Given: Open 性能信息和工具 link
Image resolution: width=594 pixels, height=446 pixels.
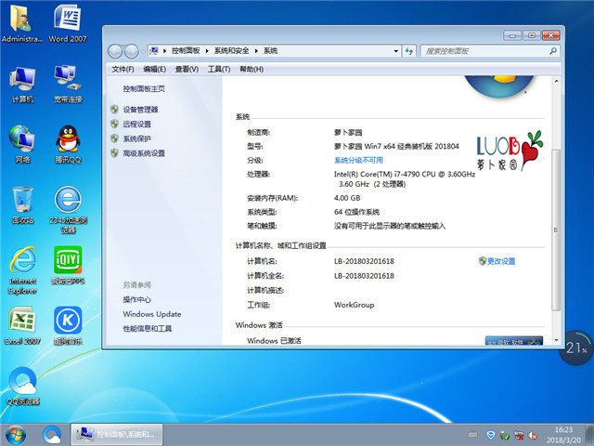Looking at the screenshot, I should pyautogui.click(x=148, y=328).
